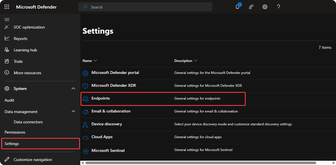Open the app launcher waffle icon
Screen dimensions: 336x165
[7, 7]
